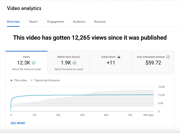Click the gray Typical performance legend dot
180x133 pixels.
tap(32, 80)
